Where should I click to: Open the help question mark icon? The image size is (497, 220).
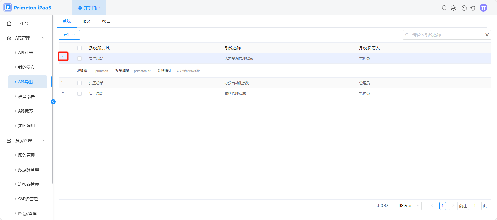(464, 8)
